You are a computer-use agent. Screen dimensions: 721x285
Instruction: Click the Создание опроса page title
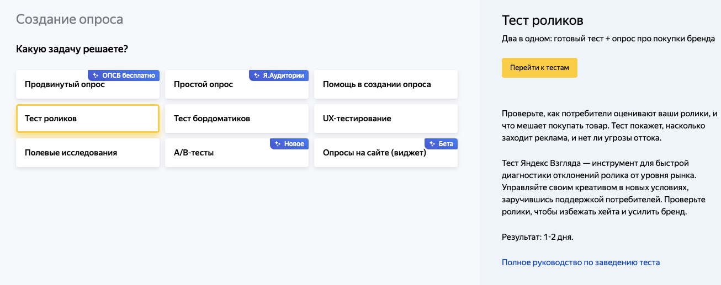(70, 19)
